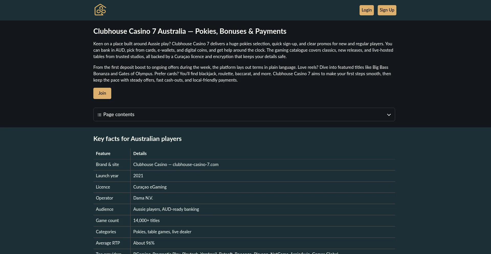This screenshot has width=491, height=254.
Task: Click the page heading Clubhouse Casino 7 Australia
Action: [190, 31]
